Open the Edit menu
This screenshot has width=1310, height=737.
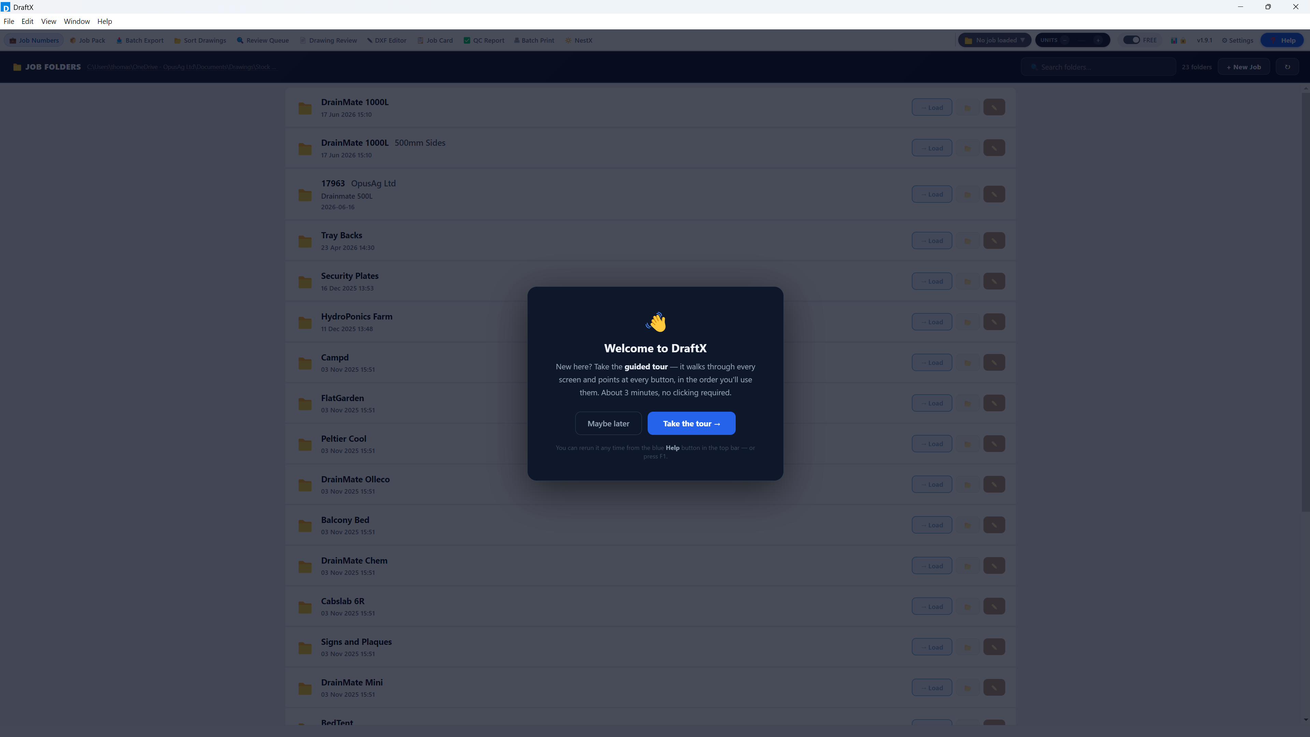[27, 22]
